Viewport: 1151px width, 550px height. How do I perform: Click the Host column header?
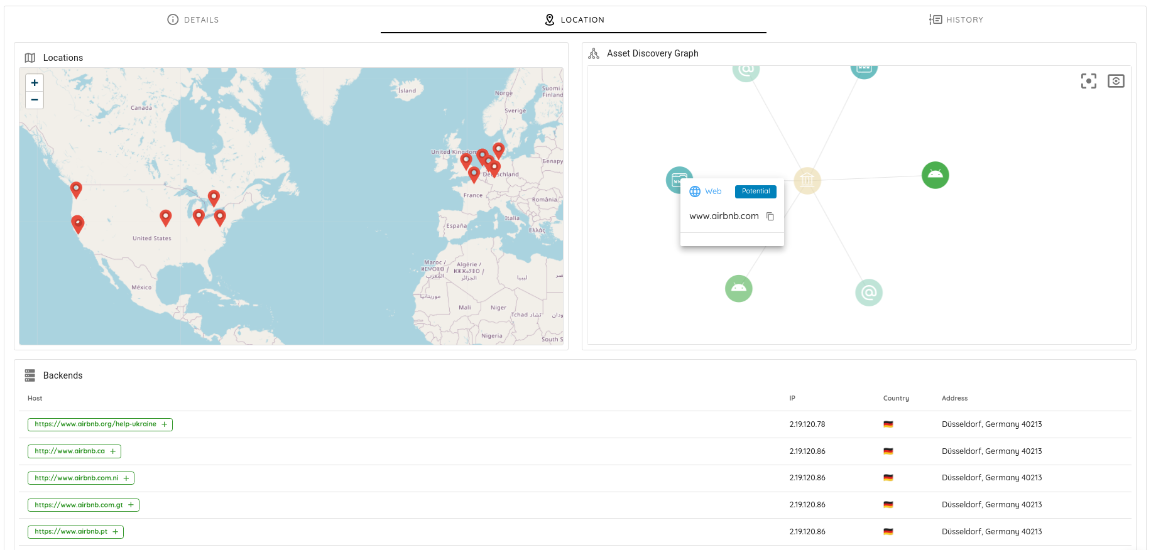click(35, 398)
